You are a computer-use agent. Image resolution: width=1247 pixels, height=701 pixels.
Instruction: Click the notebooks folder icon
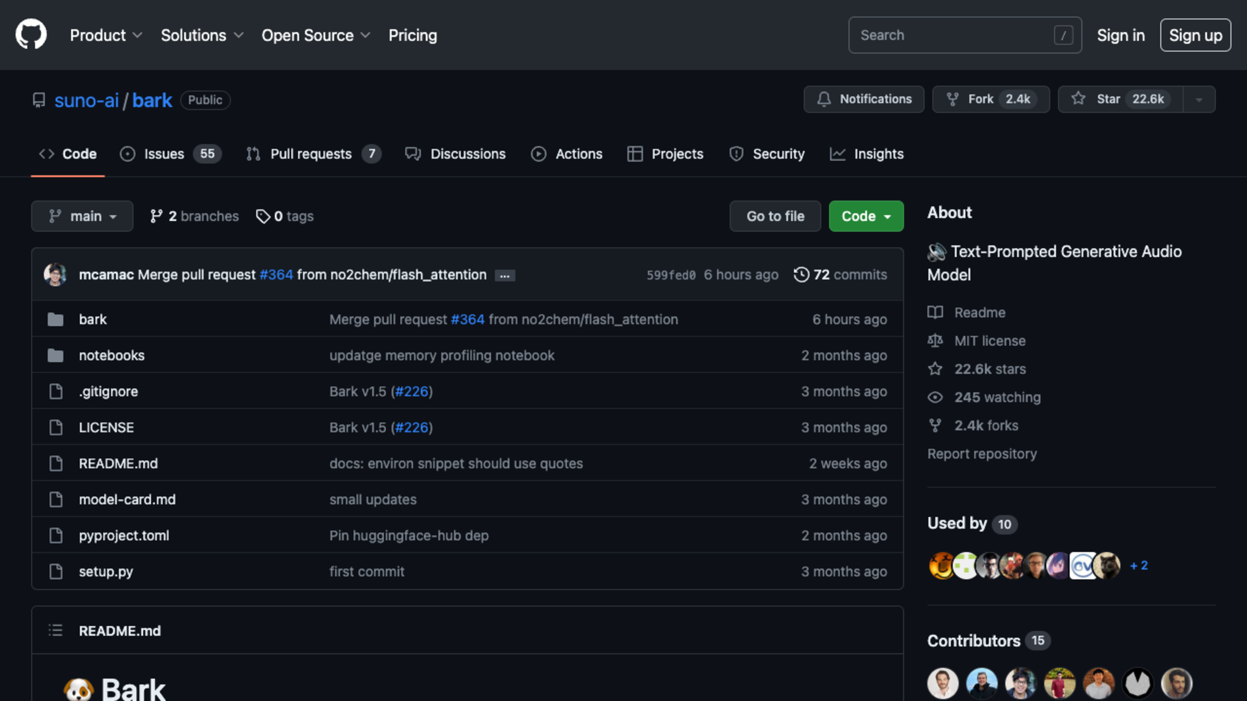[56, 356]
